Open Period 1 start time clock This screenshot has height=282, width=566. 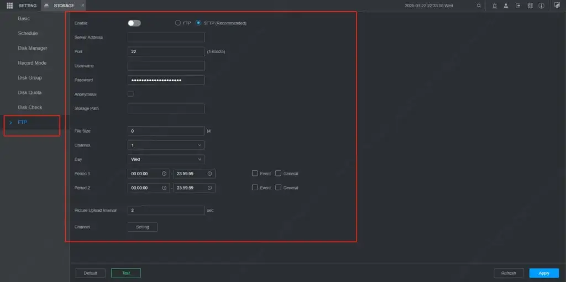pos(164,174)
